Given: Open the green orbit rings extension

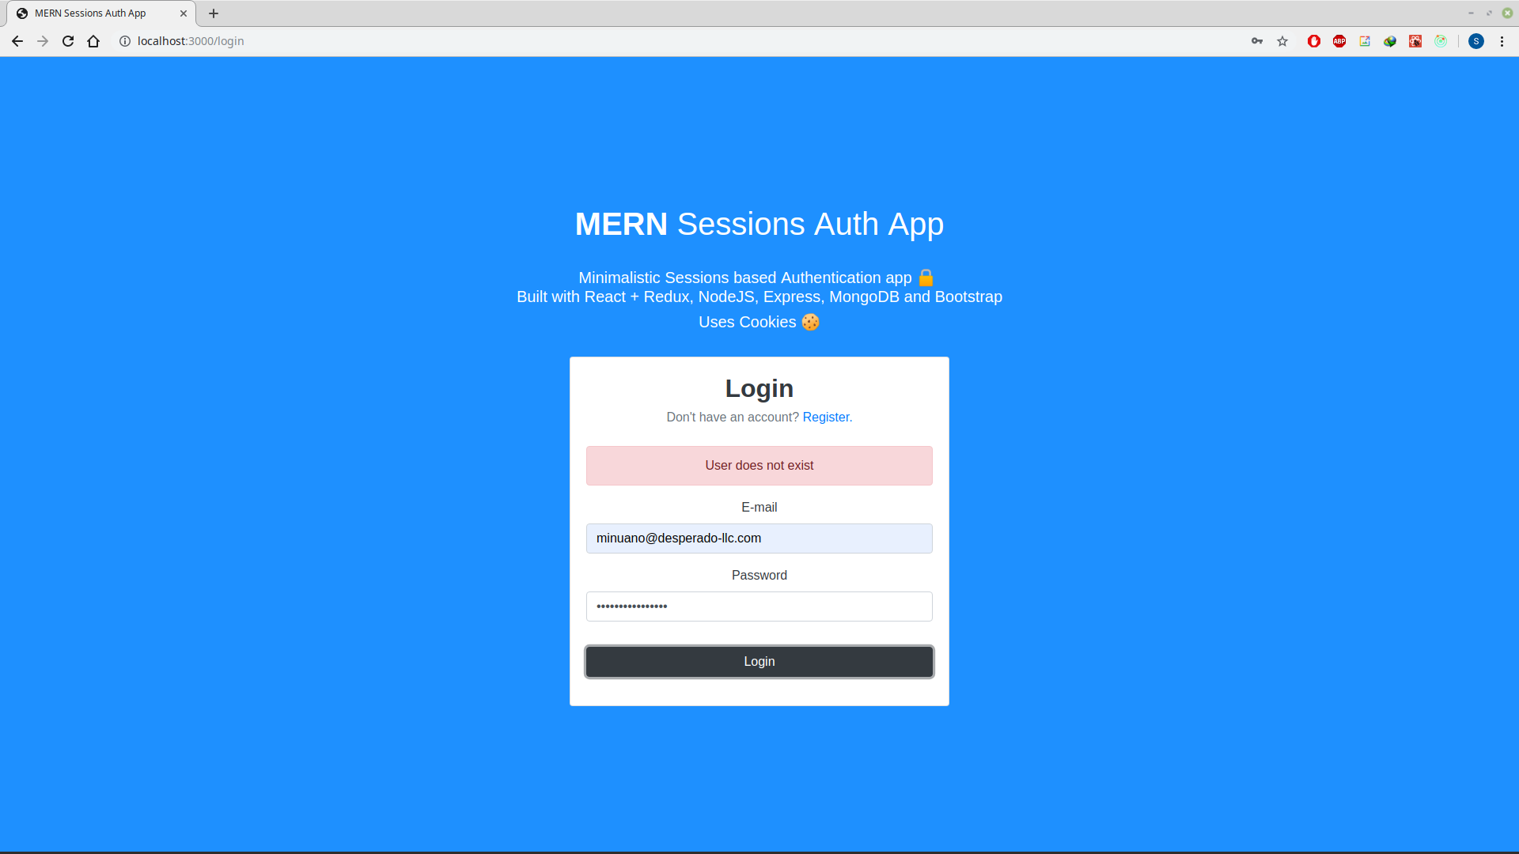Looking at the screenshot, I should 1441,41.
